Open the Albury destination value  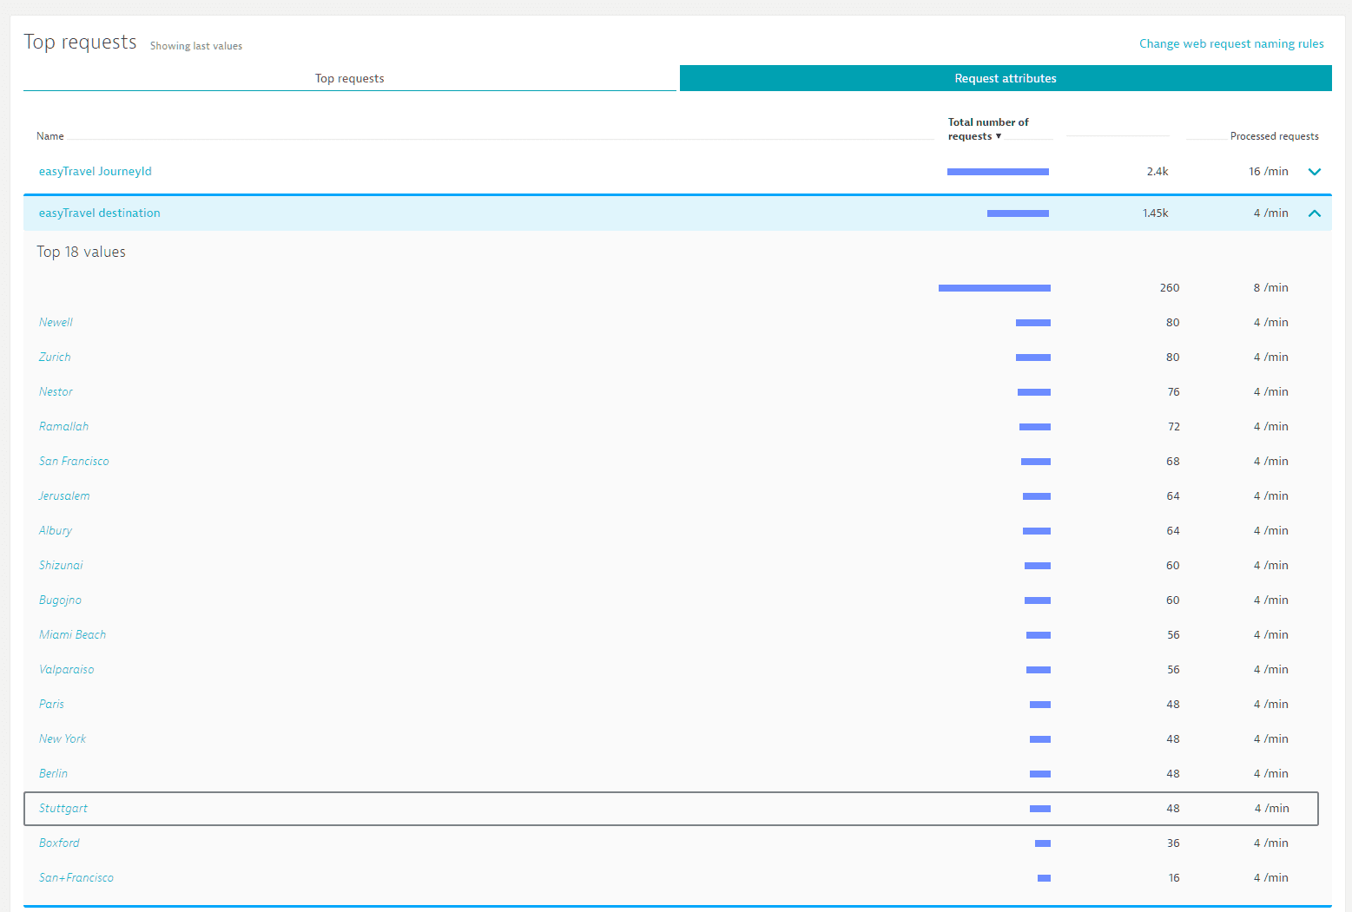point(56,530)
